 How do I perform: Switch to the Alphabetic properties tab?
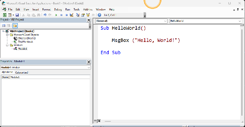tap(7, 72)
